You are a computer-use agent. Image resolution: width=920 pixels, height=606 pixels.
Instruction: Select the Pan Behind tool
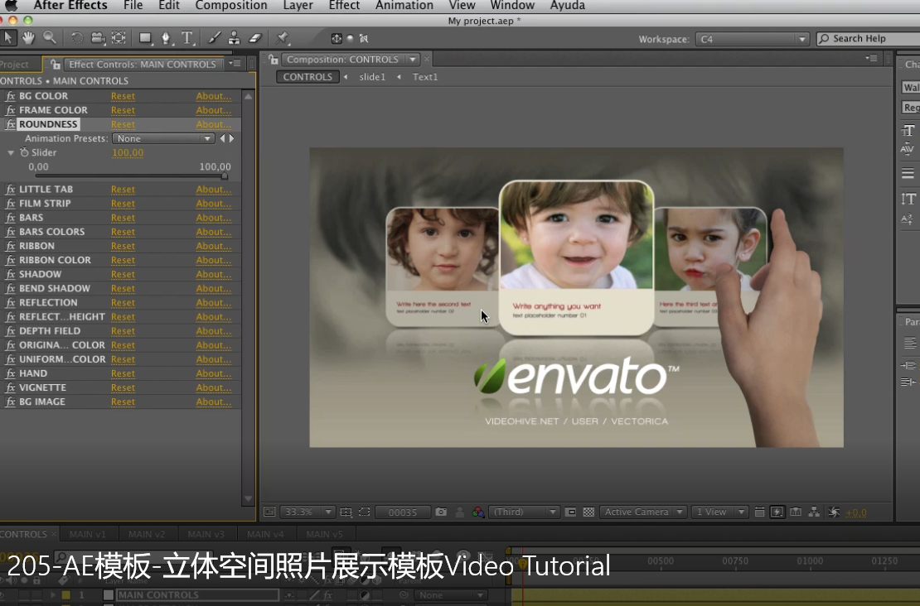[x=119, y=39]
